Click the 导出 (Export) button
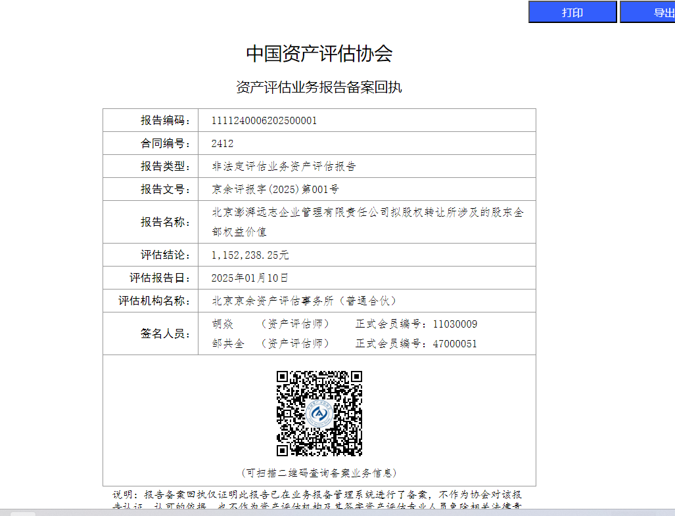The width and height of the screenshot is (675, 516). [x=648, y=12]
